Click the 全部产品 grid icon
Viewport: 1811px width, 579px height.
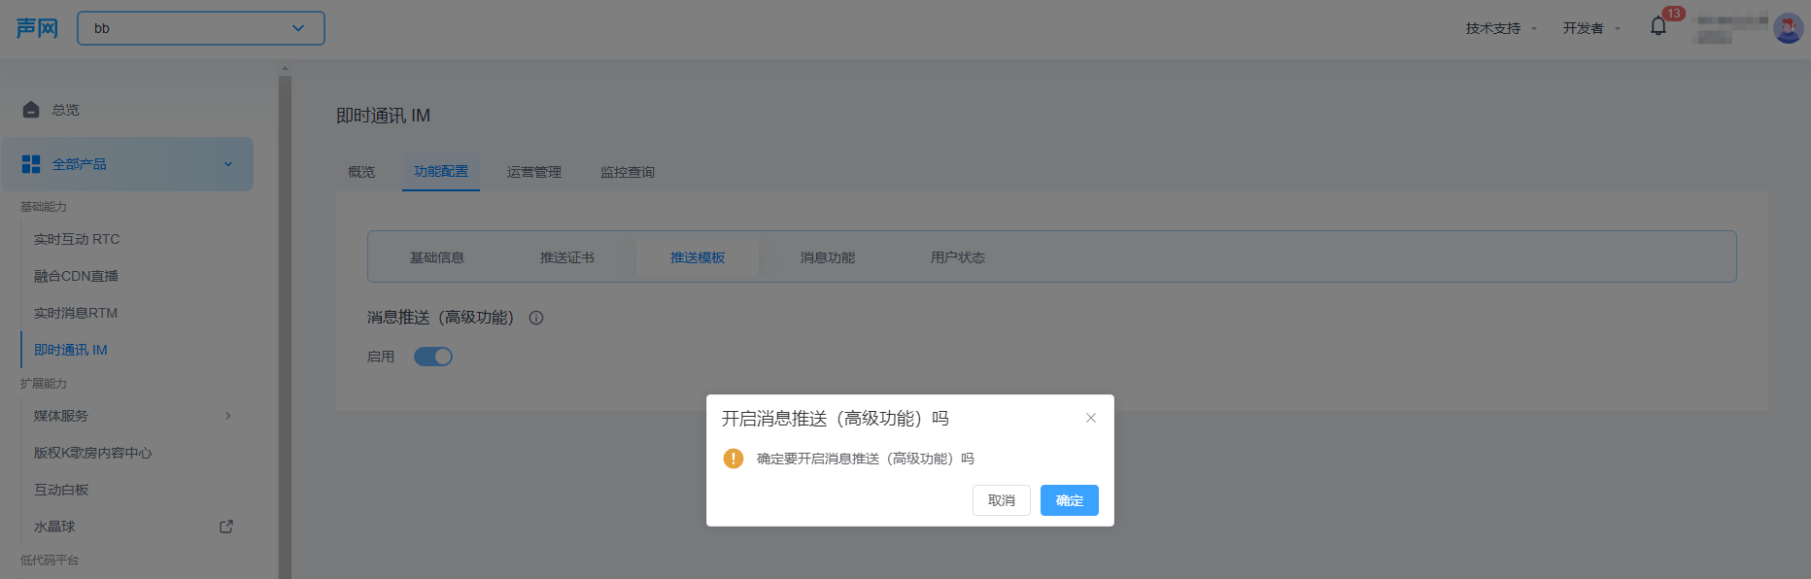click(31, 164)
